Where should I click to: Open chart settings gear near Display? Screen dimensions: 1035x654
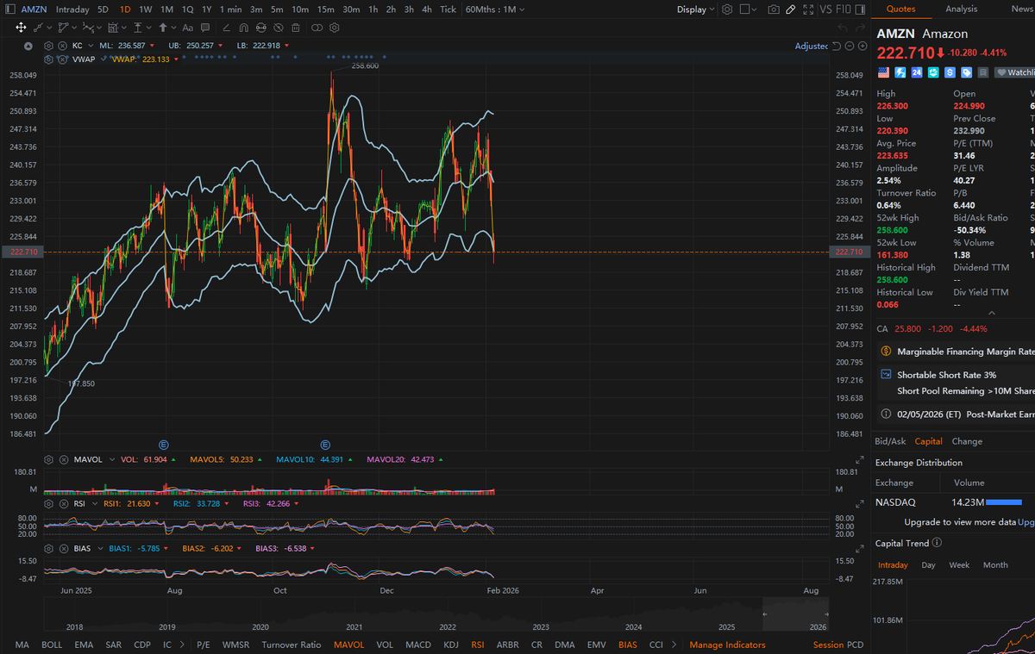(x=727, y=9)
